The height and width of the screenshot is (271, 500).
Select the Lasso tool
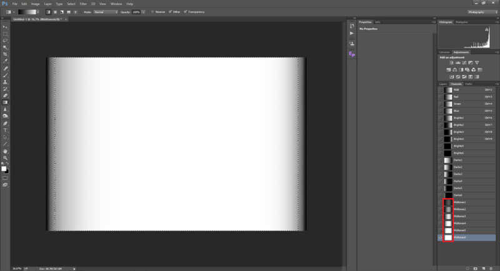click(x=6, y=40)
